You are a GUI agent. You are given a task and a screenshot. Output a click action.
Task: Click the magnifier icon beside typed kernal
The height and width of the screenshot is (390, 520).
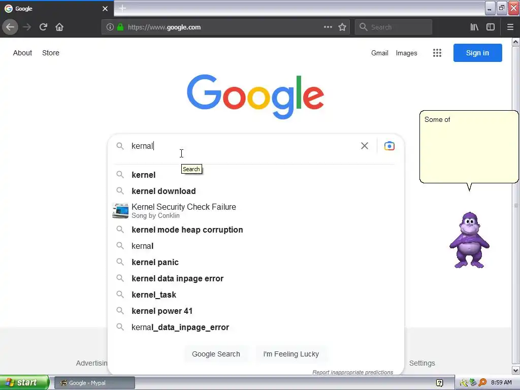tap(120, 146)
